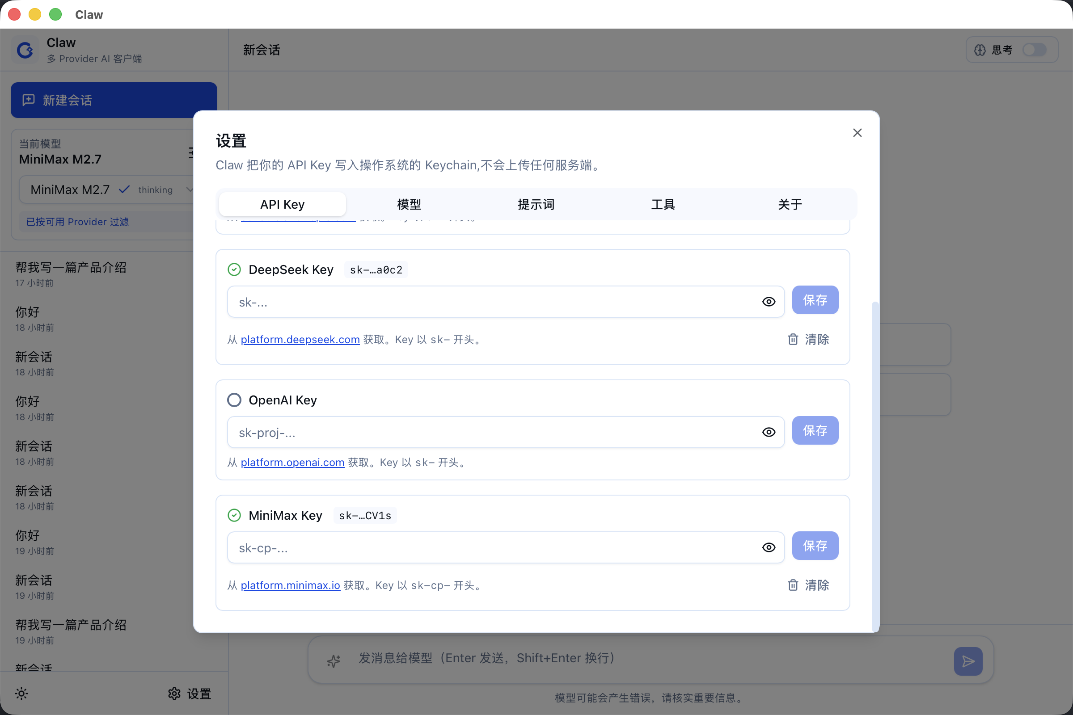The width and height of the screenshot is (1073, 715).
Task: Click the 新会话 header title
Action: pyautogui.click(x=262, y=50)
